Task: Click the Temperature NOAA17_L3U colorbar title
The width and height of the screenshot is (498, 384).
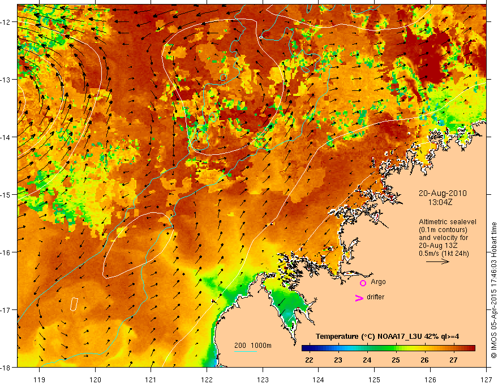Action: point(387,337)
